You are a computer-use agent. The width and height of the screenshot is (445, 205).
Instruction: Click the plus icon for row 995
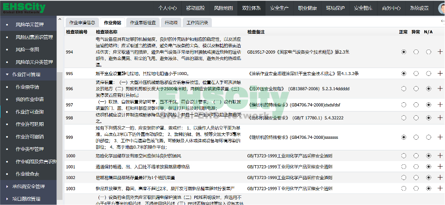coord(440,74)
